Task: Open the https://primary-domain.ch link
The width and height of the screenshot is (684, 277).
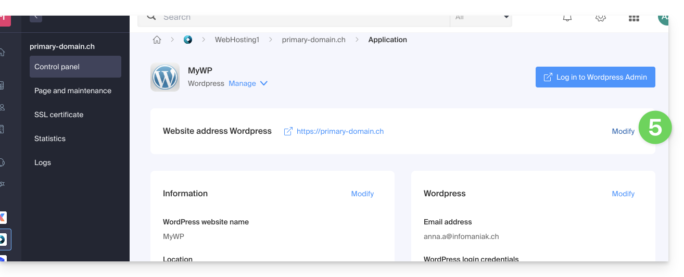Action: click(x=340, y=131)
